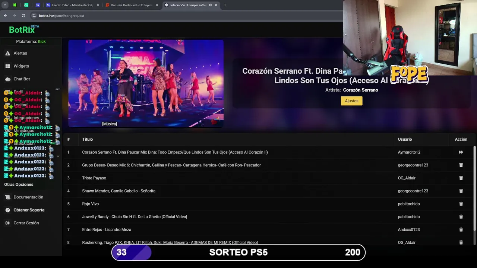
Task: Reload the botrix.live page
Action: tap(23, 16)
